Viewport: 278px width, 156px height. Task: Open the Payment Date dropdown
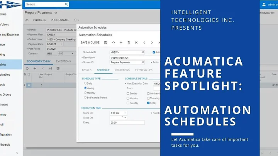pyautogui.click(x=61, y=44)
